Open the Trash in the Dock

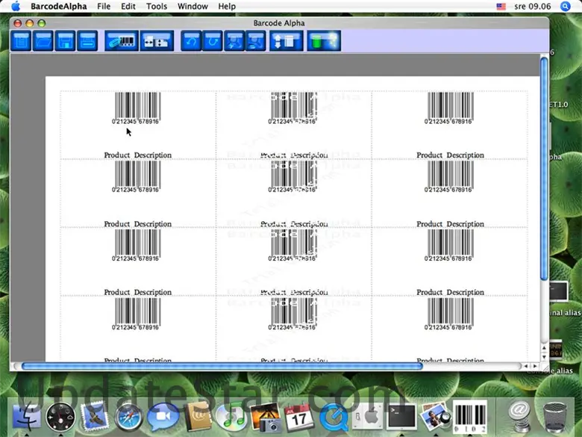pyautogui.click(x=555, y=417)
